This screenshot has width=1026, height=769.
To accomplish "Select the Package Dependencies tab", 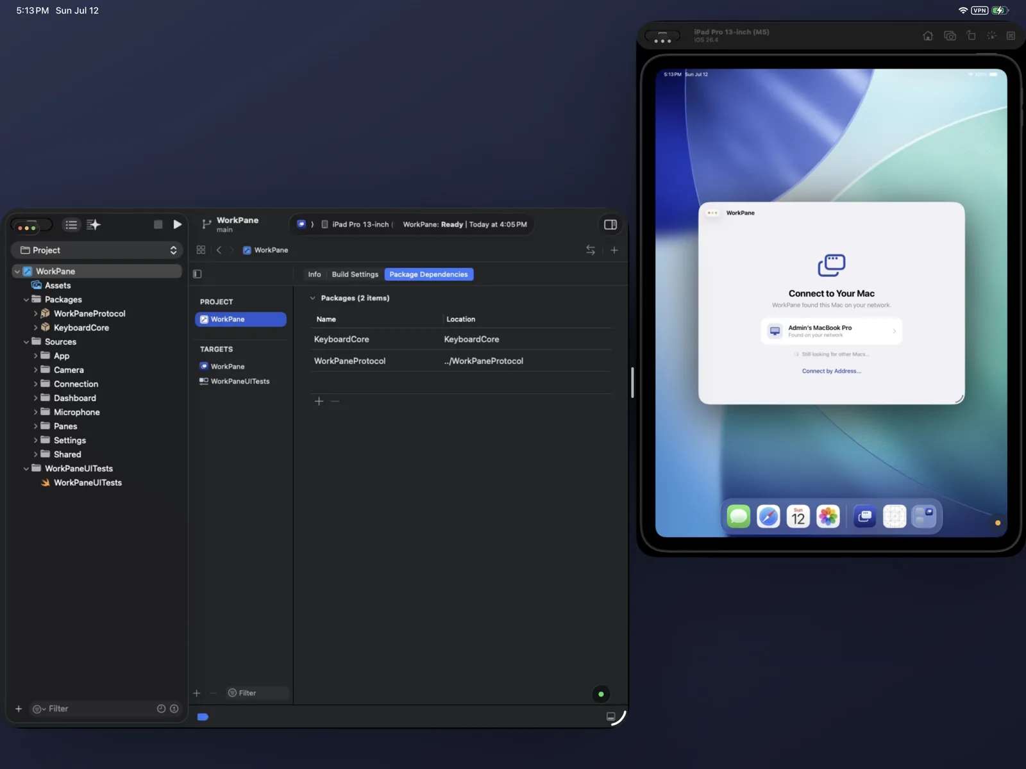I will point(429,274).
